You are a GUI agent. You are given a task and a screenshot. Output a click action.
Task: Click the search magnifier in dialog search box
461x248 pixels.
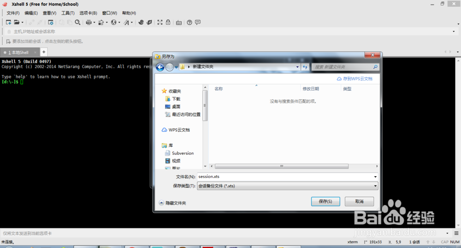375,67
